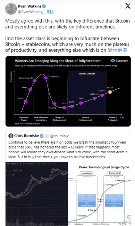Click the Syncracy logo in the chart
The height and width of the screenshot is (226, 135).
click(x=119, y=61)
